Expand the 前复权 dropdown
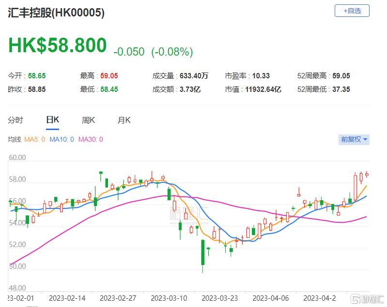Screen dimensions: 387x307 point(354,139)
